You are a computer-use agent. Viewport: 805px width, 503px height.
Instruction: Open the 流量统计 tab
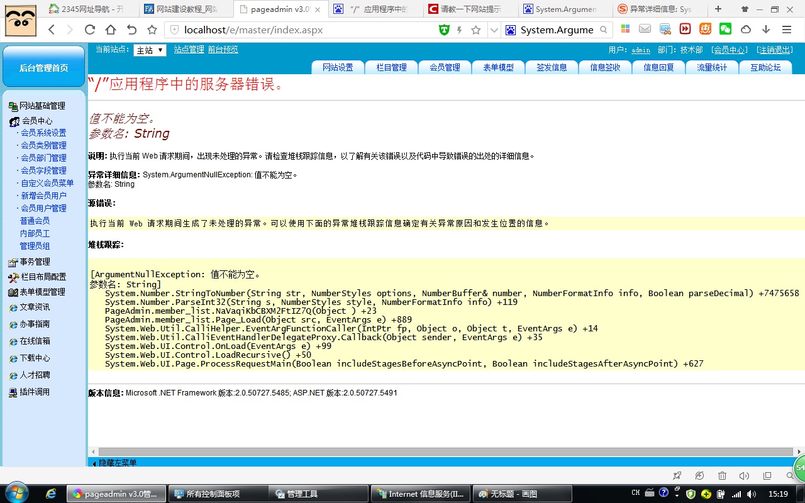point(711,67)
